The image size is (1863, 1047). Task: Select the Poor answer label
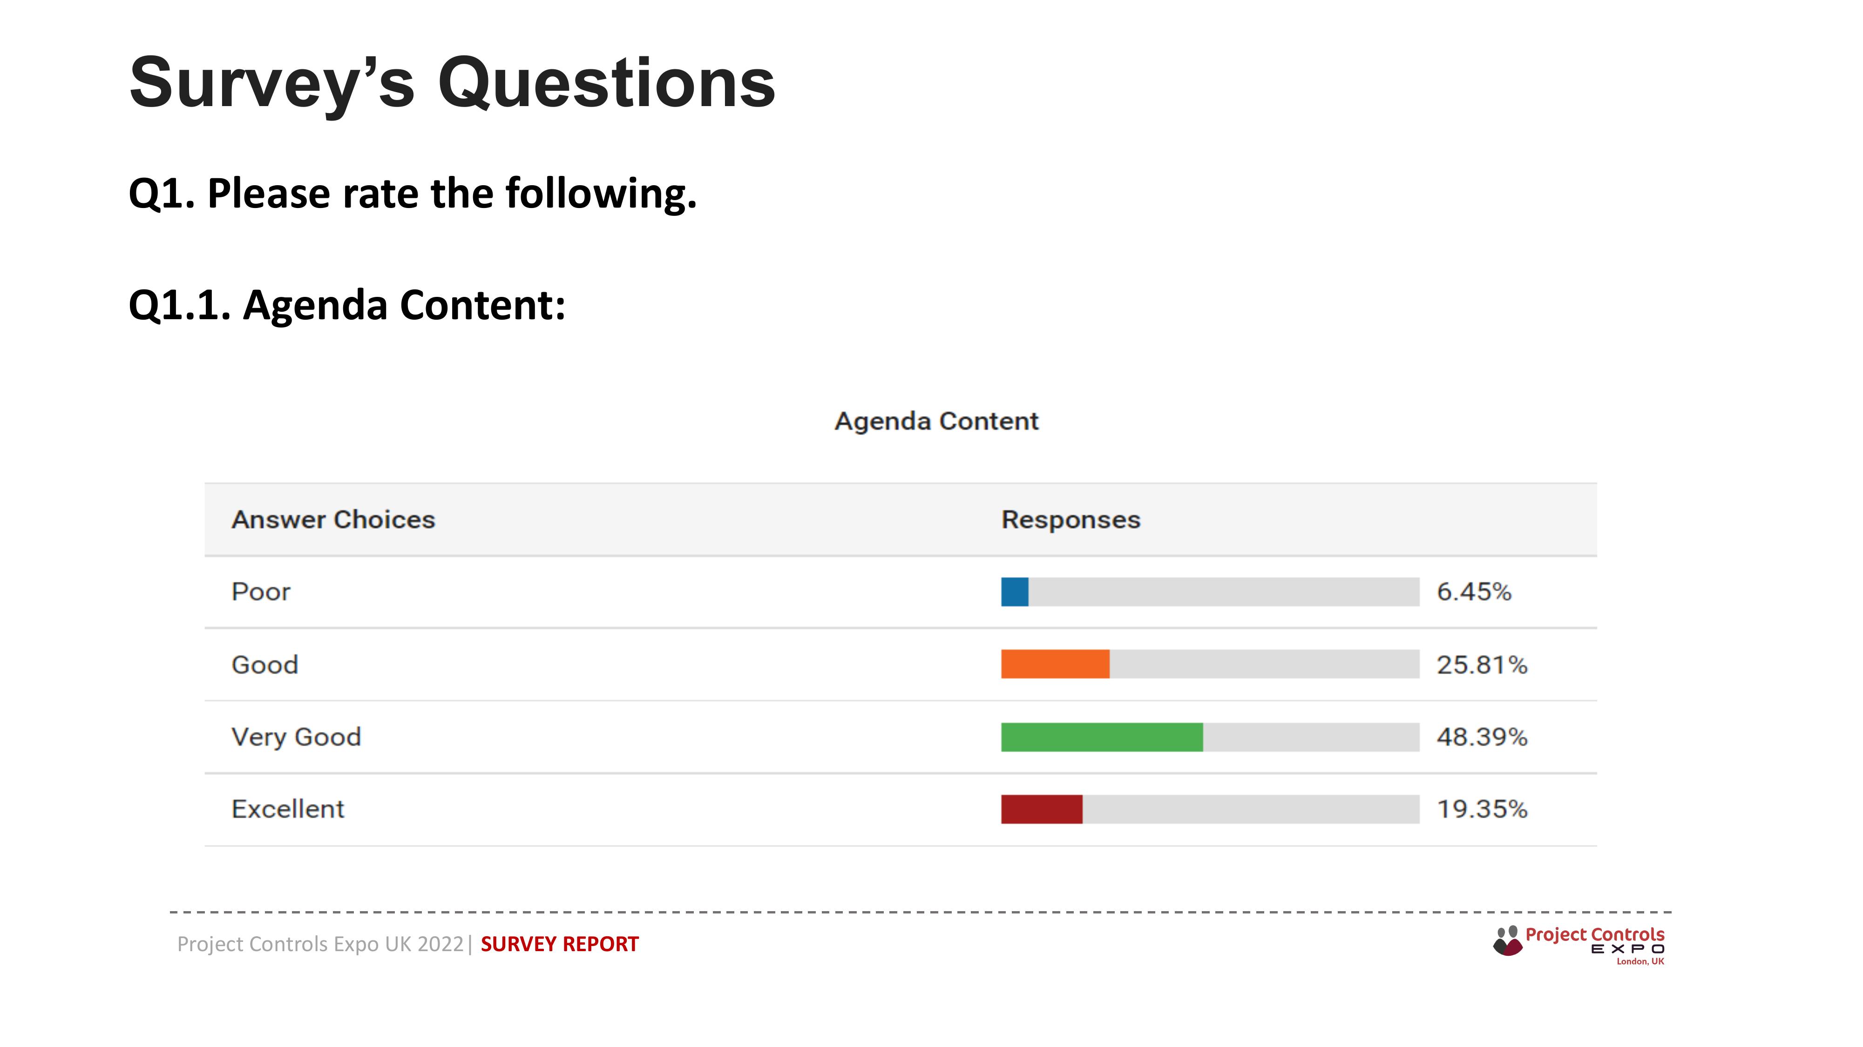(x=260, y=592)
